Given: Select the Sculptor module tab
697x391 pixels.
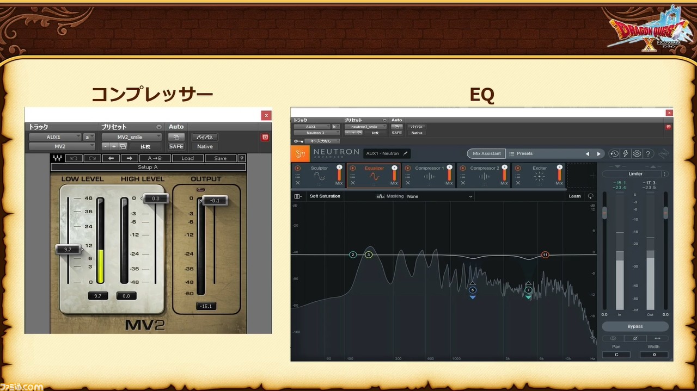Looking at the screenshot, I should (x=319, y=175).
